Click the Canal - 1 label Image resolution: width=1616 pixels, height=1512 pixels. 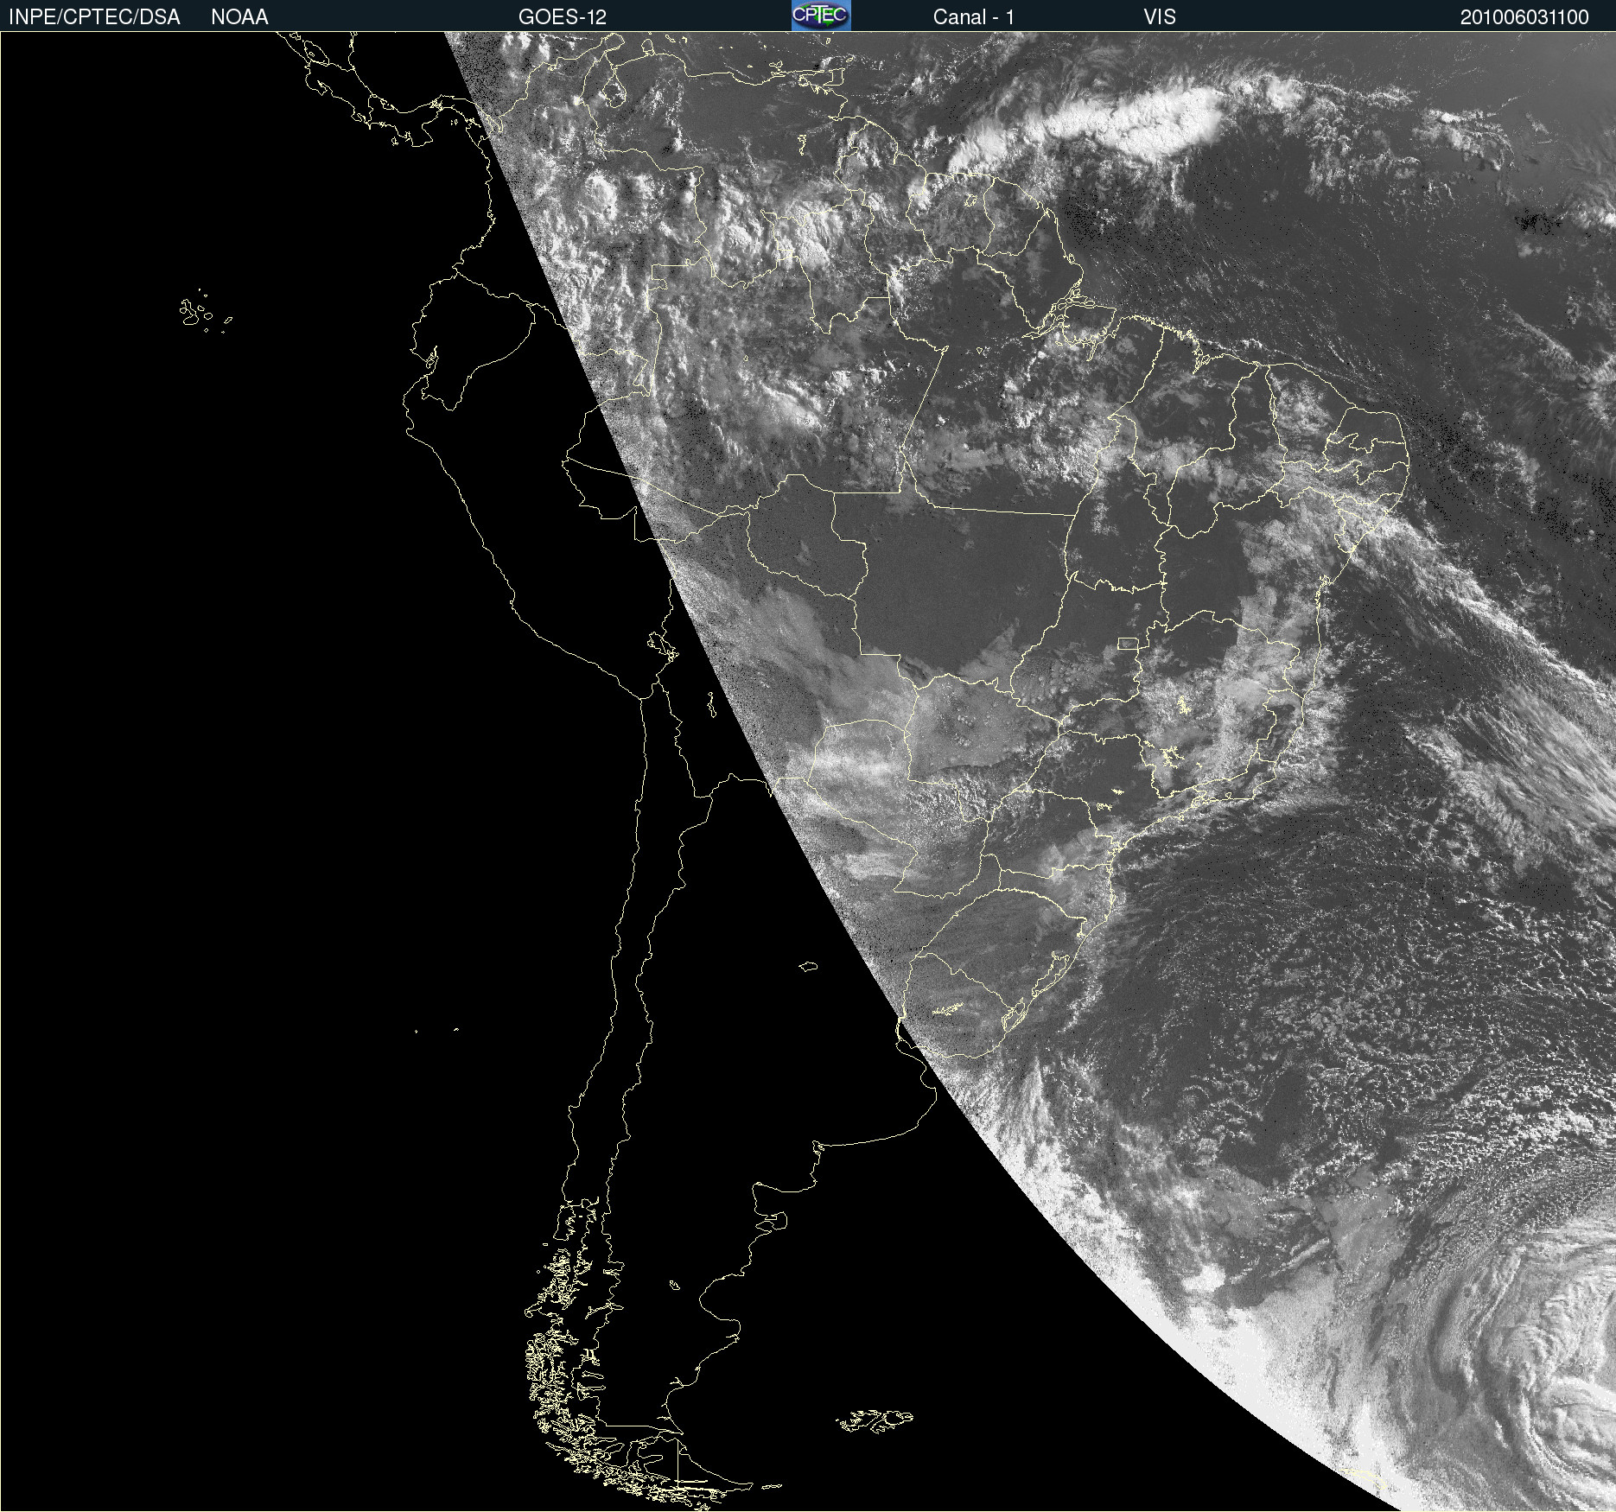click(974, 17)
